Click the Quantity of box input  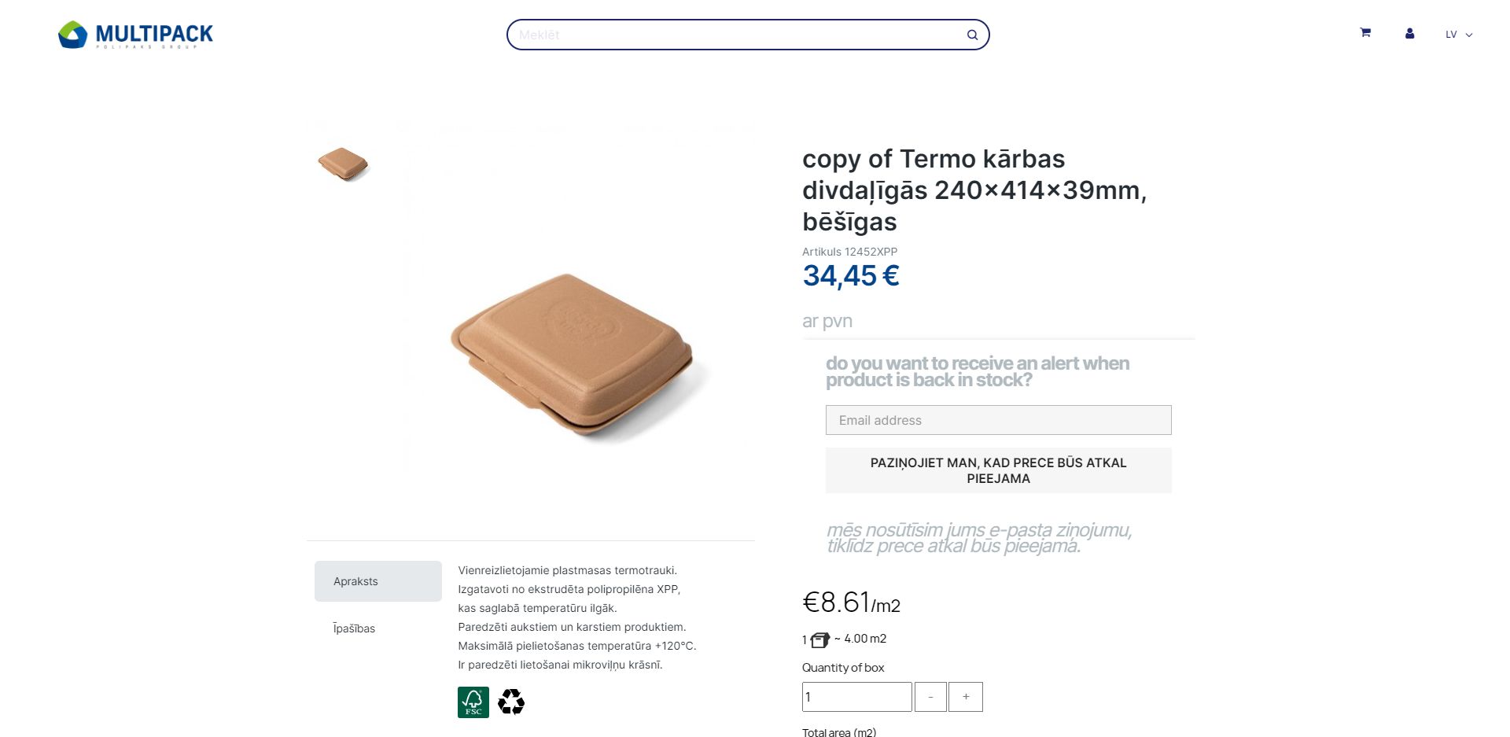pyautogui.click(x=856, y=697)
